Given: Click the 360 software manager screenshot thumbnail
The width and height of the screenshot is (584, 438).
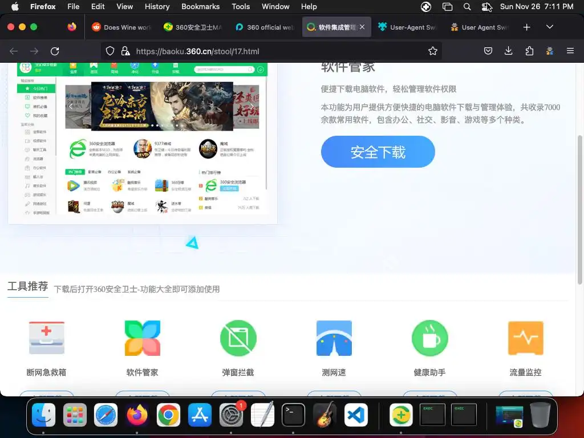Looking at the screenshot, I should click(x=142, y=143).
